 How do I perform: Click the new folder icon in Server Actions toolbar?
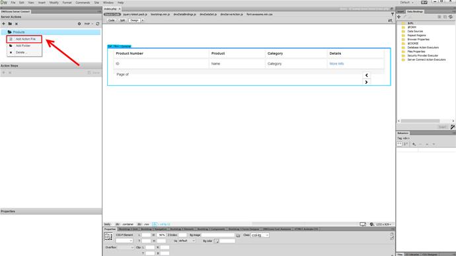click(x=10, y=24)
